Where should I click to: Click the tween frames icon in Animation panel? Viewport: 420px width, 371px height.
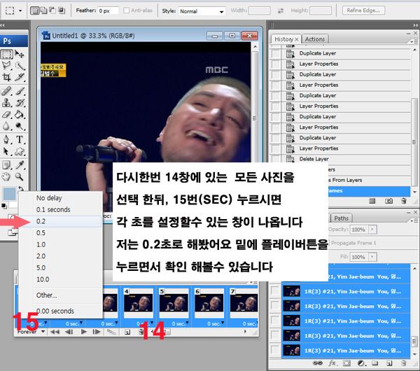tap(111, 332)
